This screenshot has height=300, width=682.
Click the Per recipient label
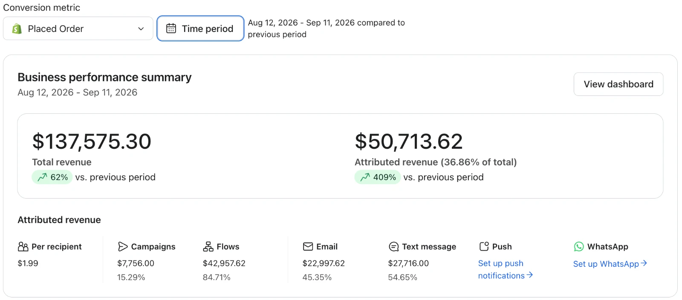[x=57, y=247]
